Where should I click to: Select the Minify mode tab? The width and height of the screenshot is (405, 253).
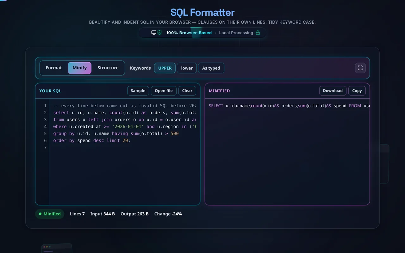[80, 68]
